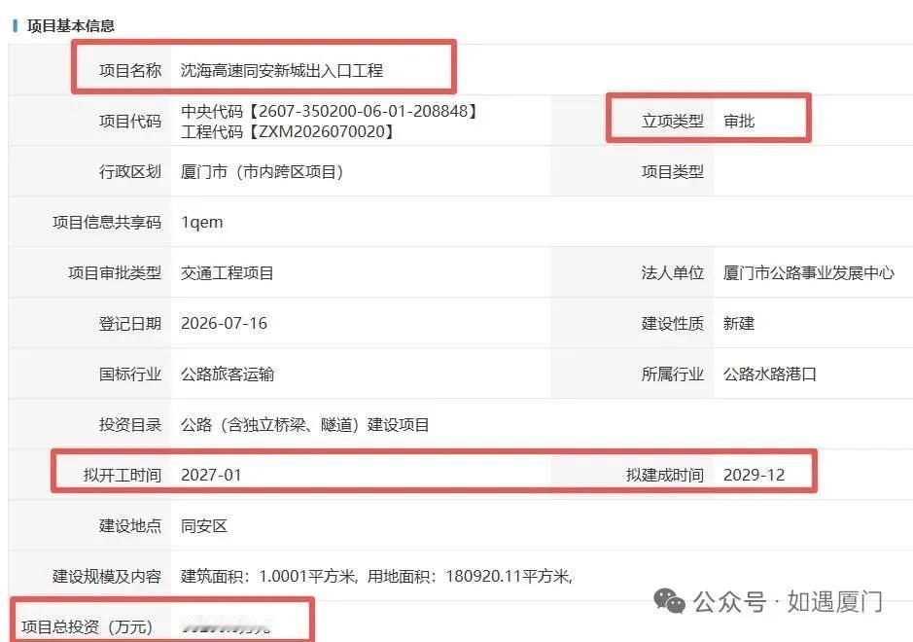Select the 国标行业 label
Image resolution: width=913 pixels, height=642 pixels.
point(130,374)
